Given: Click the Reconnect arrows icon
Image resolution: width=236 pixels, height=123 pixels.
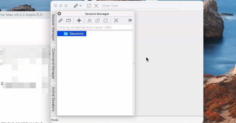Looking at the screenshot, I should click(89, 6).
